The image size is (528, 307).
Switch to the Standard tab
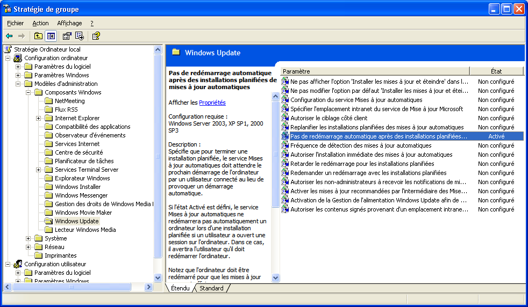[211, 288]
